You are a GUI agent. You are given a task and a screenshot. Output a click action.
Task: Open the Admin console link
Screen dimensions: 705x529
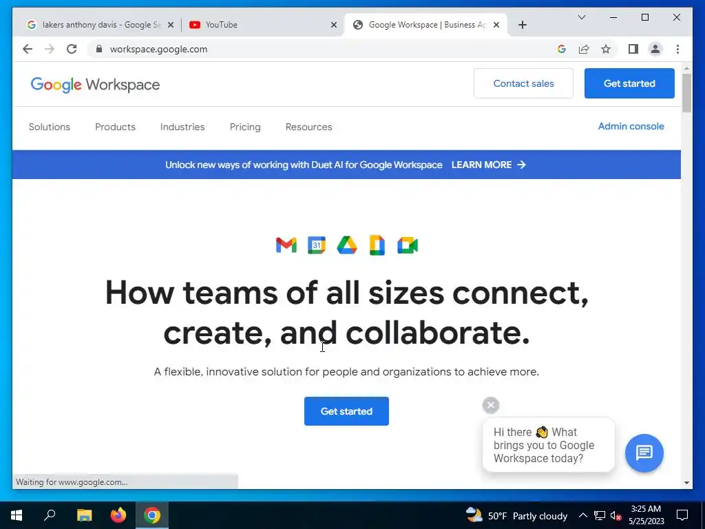631,127
